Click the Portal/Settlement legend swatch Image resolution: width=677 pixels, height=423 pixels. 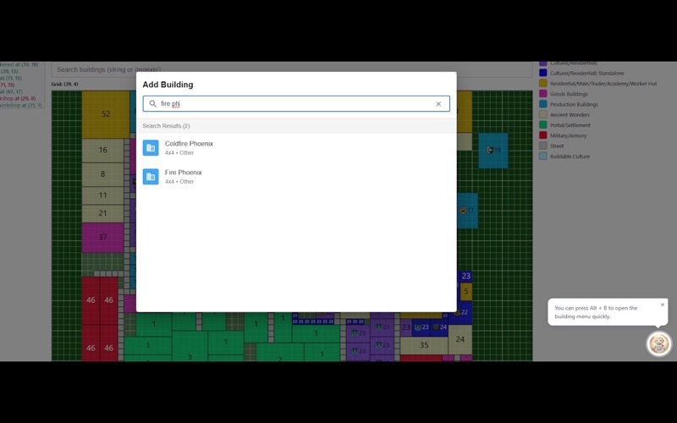pyautogui.click(x=543, y=124)
